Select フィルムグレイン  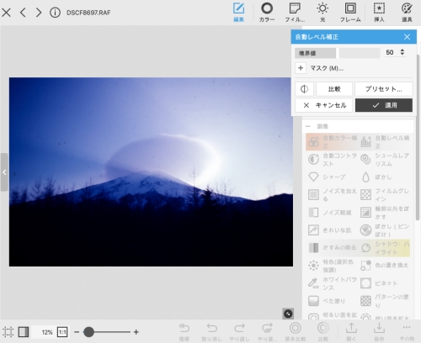[x=385, y=195]
